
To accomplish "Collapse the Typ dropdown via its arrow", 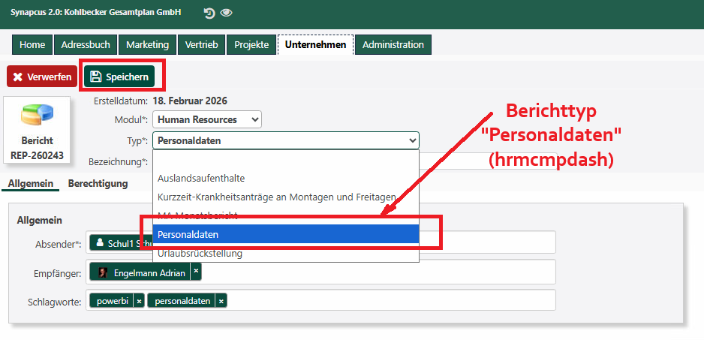I will tap(411, 140).
